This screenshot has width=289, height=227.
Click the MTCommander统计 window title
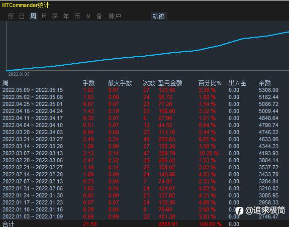click(26, 5)
